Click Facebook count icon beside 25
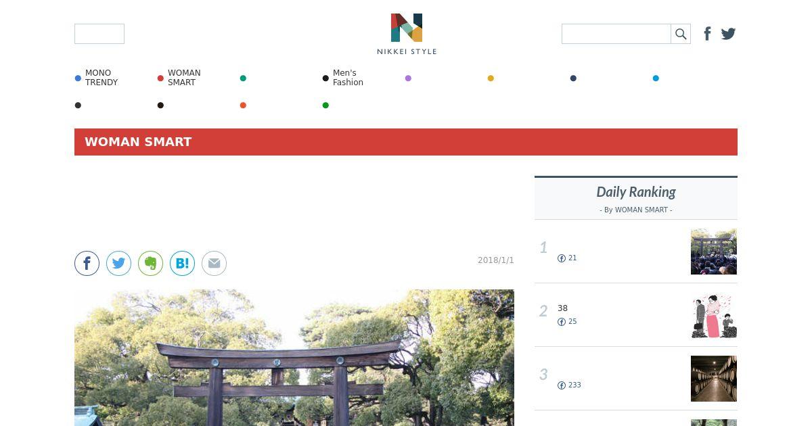Viewport: 812px width, 426px height. click(562, 322)
